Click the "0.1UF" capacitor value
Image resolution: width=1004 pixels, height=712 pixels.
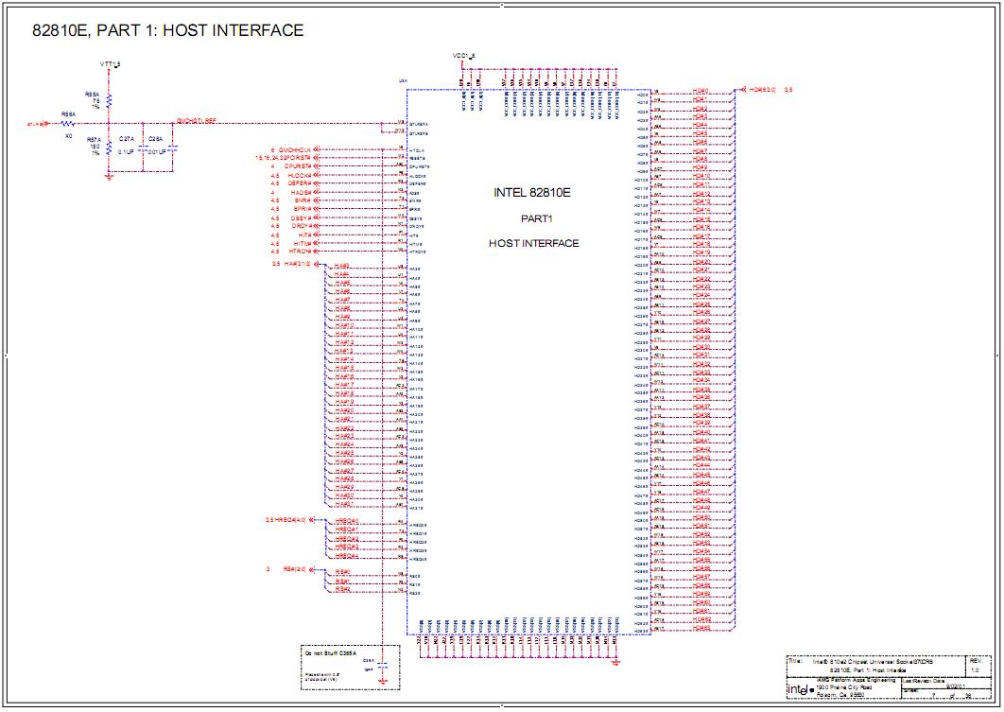126,151
